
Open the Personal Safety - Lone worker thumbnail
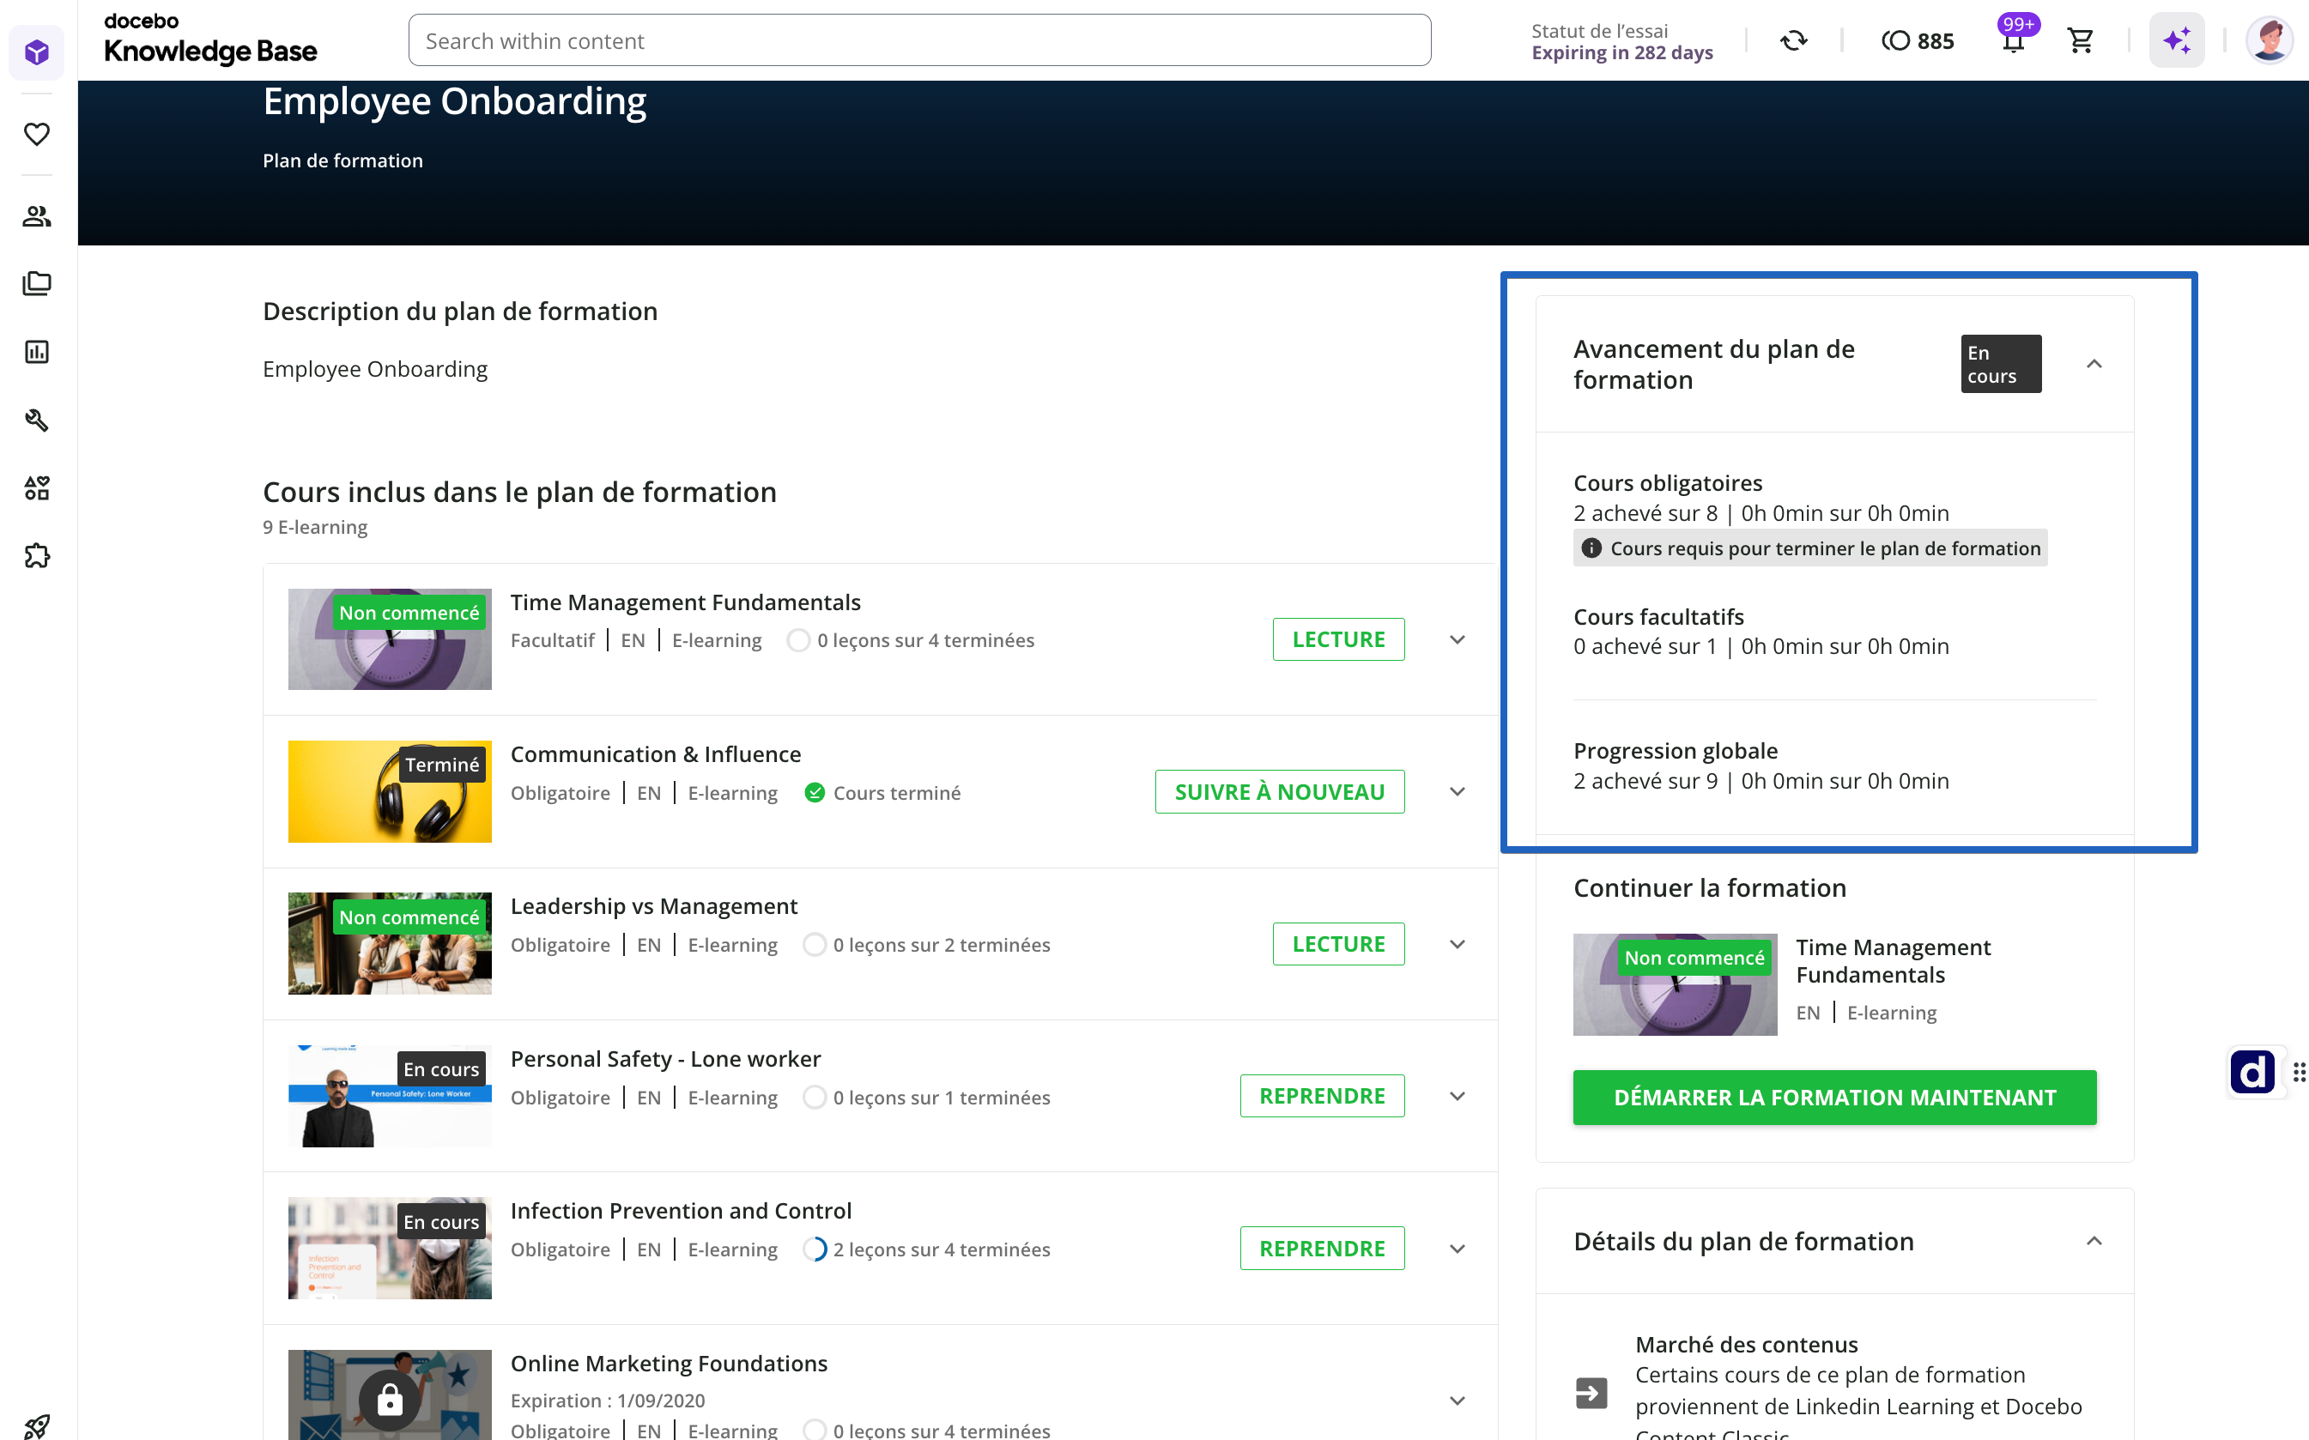[390, 1096]
